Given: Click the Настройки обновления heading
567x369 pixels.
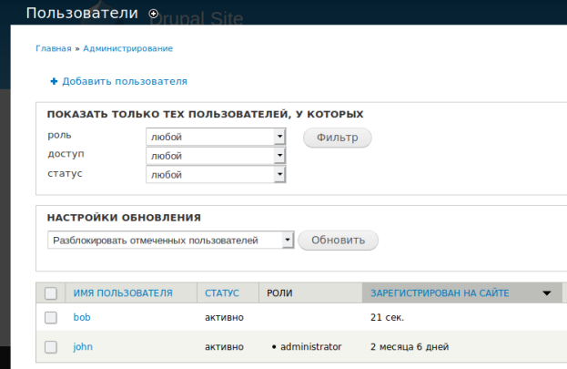Looking at the screenshot, I should pos(124,218).
